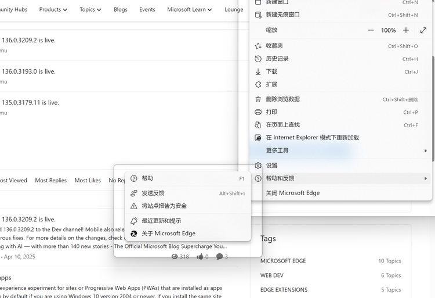Open 关于 Microsoft Edge submenu entry
Viewport: 435px width, 298px height.
coord(188,234)
